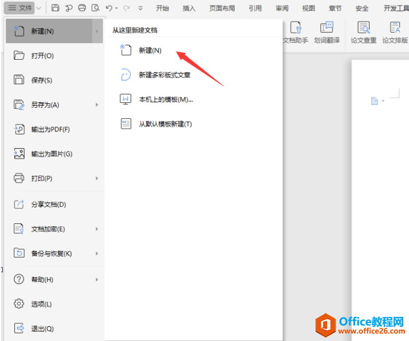
Task: Switch to the 开始 ribbon tab
Action: point(162,9)
